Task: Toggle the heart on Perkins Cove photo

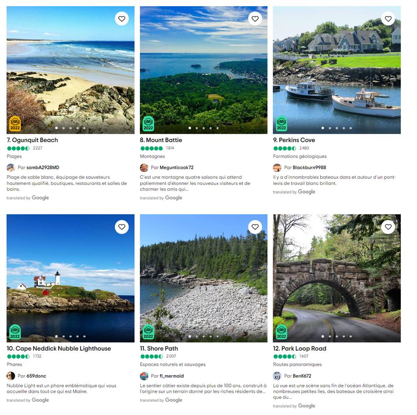Action: pos(388,19)
